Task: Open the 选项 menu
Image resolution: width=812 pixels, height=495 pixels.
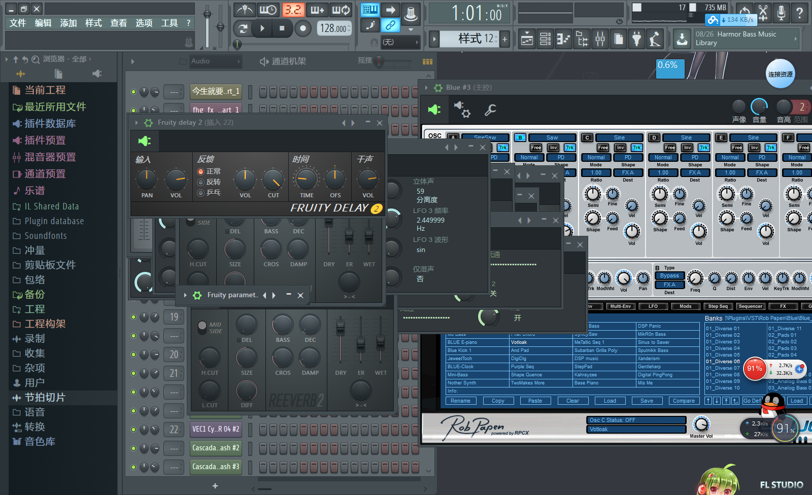Action: pos(144,23)
